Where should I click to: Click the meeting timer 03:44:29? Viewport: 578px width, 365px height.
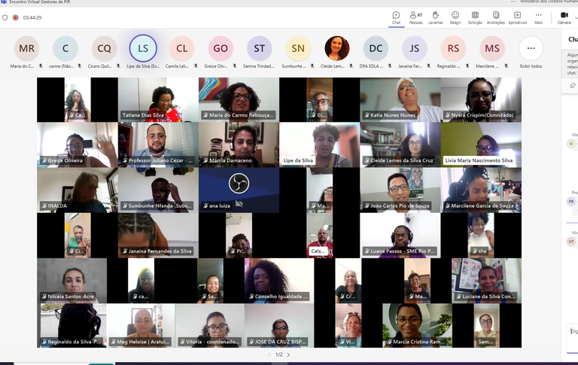pos(32,17)
